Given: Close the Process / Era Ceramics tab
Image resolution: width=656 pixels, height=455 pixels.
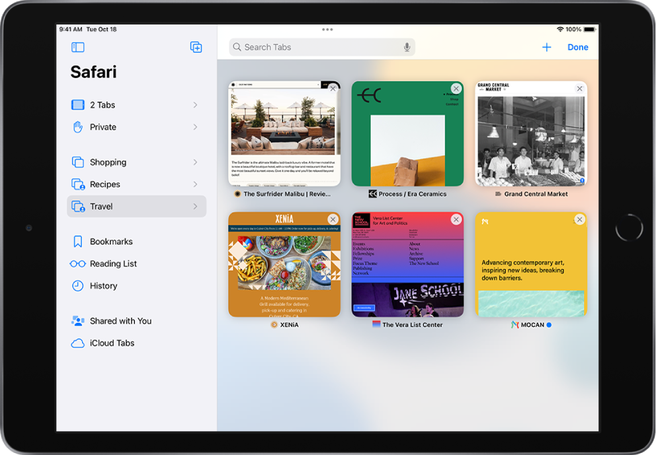Looking at the screenshot, I should tap(456, 88).
